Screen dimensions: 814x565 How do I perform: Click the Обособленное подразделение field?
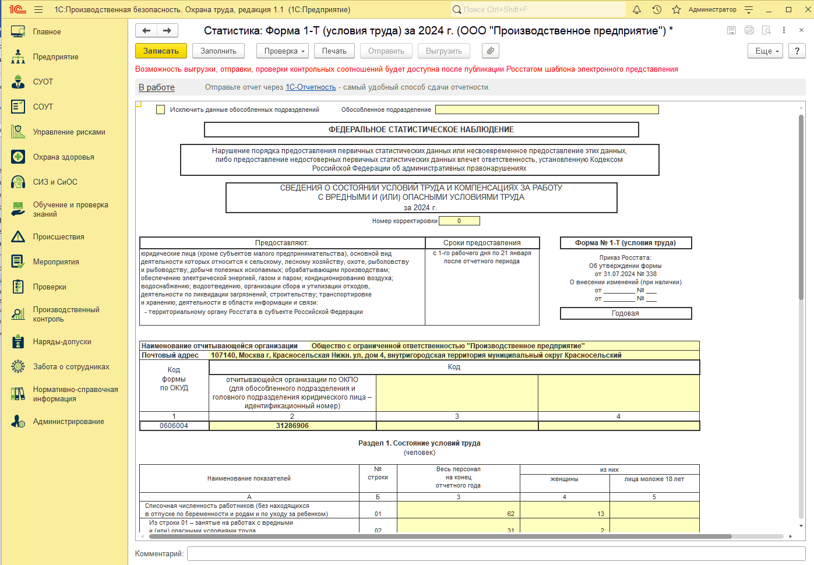coord(547,110)
